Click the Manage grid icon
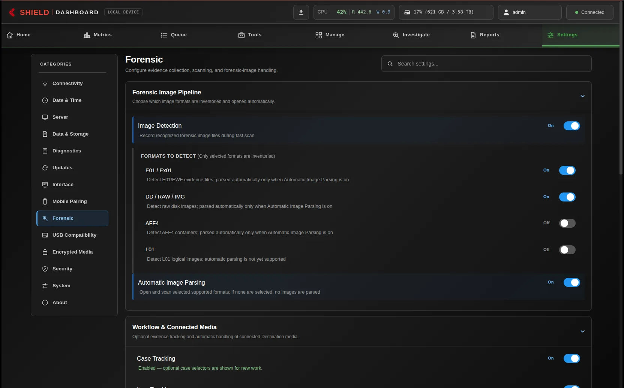The width and height of the screenshot is (624, 388). coord(319,35)
